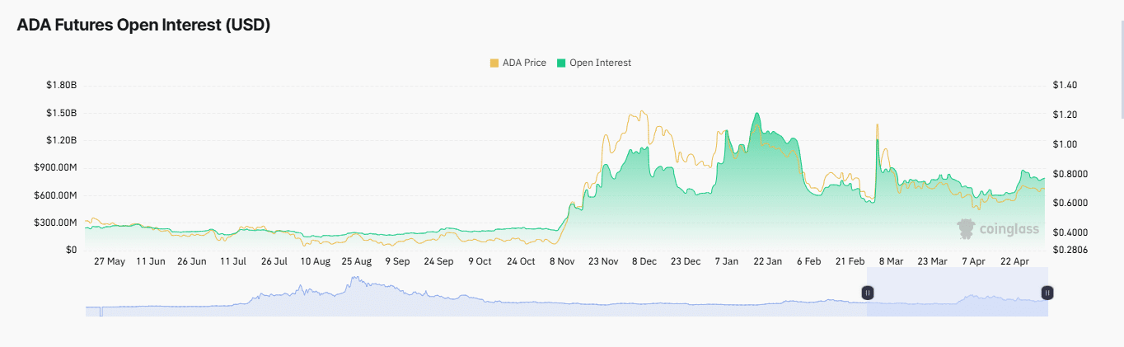The height and width of the screenshot is (347, 1124).
Task: Click the 8 Mar date label
Action: pyautogui.click(x=891, y=261)
